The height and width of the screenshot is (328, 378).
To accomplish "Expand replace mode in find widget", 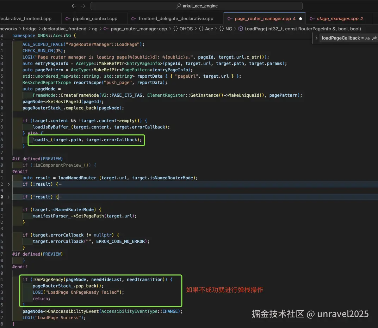I will tap(316, 38).
